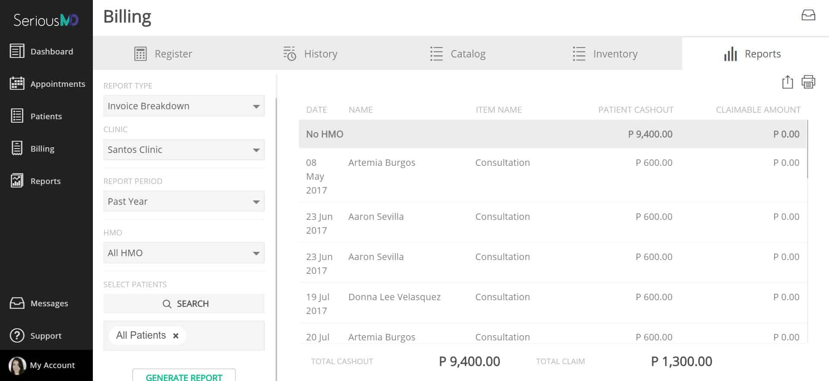The height and width of the screenshot is (381, 829).
Task: Click Total Claim value P 1,300.00
Action: coord(681,361)
